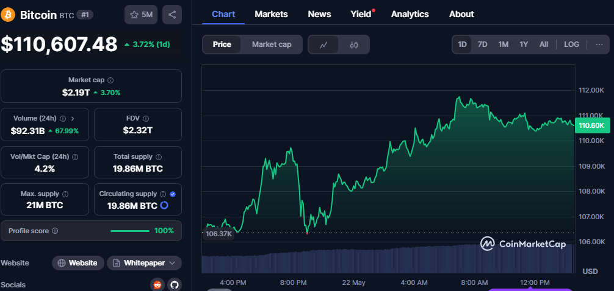Click the 3.72% (1d) change text
This screenshot has height=291, width=614.
(x=151, y=44)
